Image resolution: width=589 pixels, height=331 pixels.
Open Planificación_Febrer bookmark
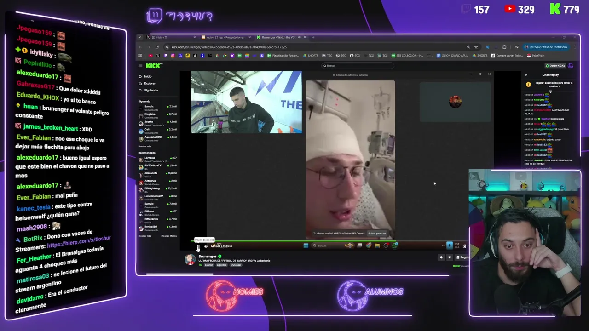[x=283, y=56]
